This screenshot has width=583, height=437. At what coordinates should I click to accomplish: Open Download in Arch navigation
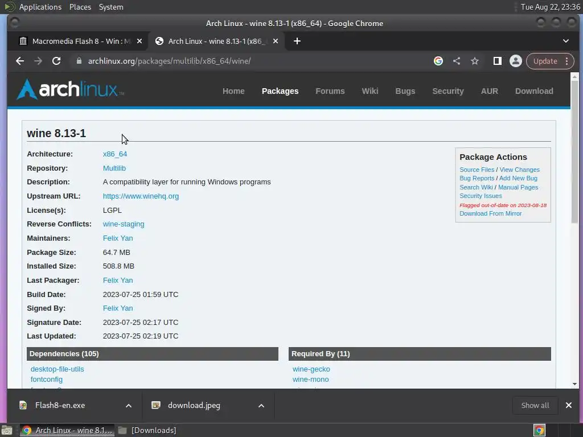[x=534, y=91]
